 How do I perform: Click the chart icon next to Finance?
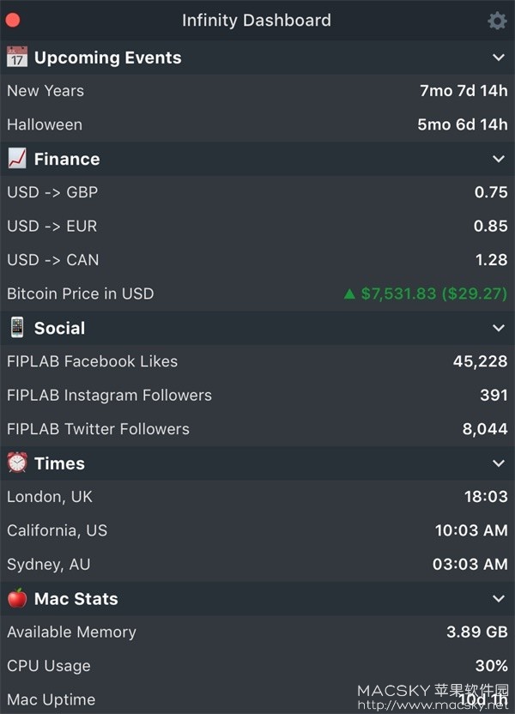coord(17,159)
